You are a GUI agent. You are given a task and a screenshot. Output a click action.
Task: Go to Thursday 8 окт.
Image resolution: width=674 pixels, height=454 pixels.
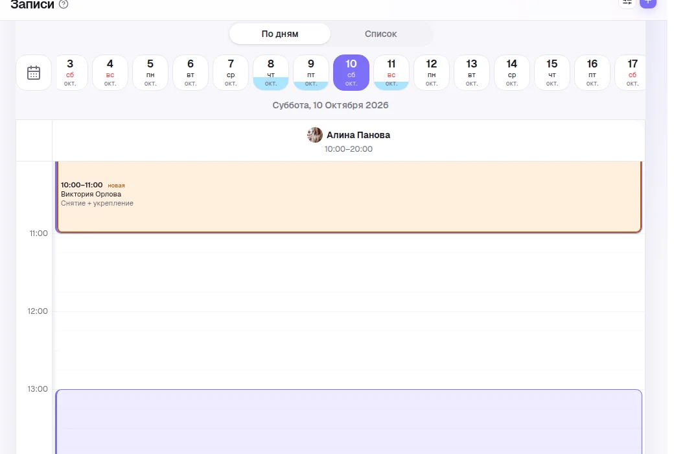(271, 73)
